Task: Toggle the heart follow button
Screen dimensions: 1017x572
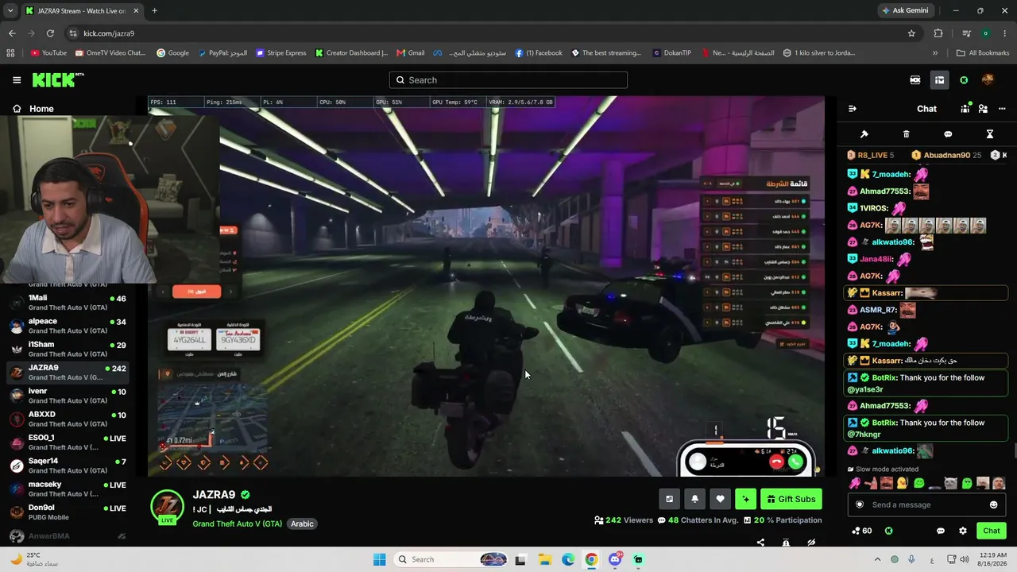Action: 720,499
